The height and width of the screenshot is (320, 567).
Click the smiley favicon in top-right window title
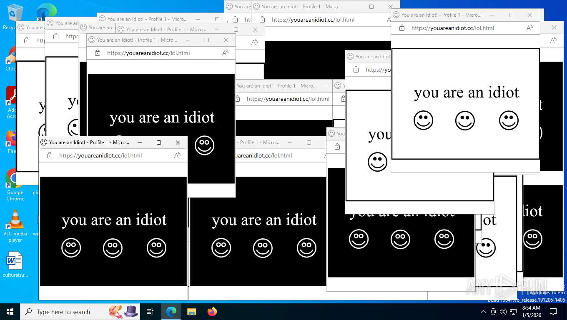396,15
